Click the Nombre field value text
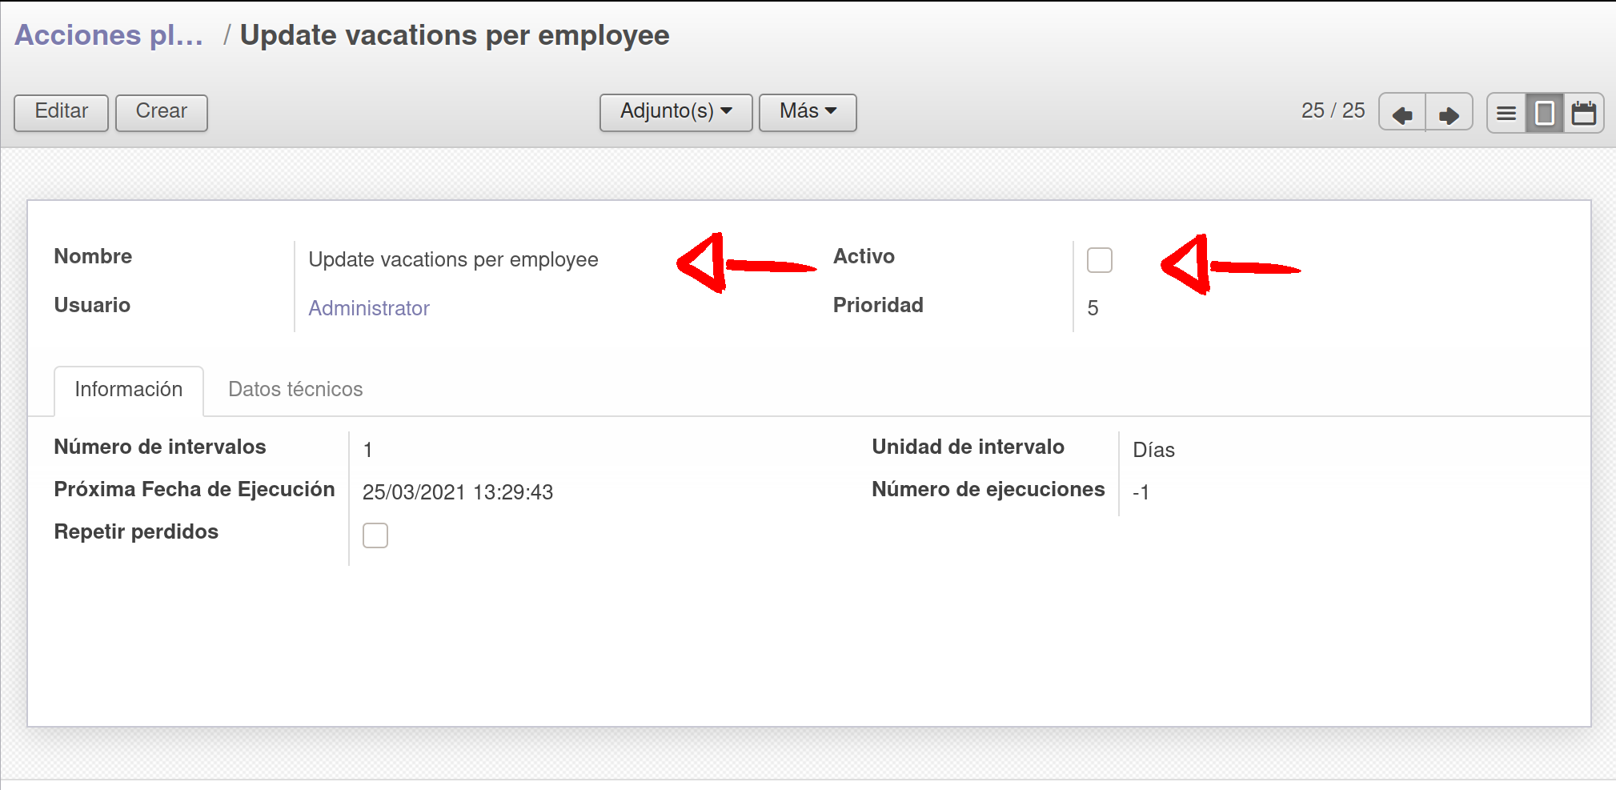1616x790 pixels. pyautogui.click(x=453, y=260)
